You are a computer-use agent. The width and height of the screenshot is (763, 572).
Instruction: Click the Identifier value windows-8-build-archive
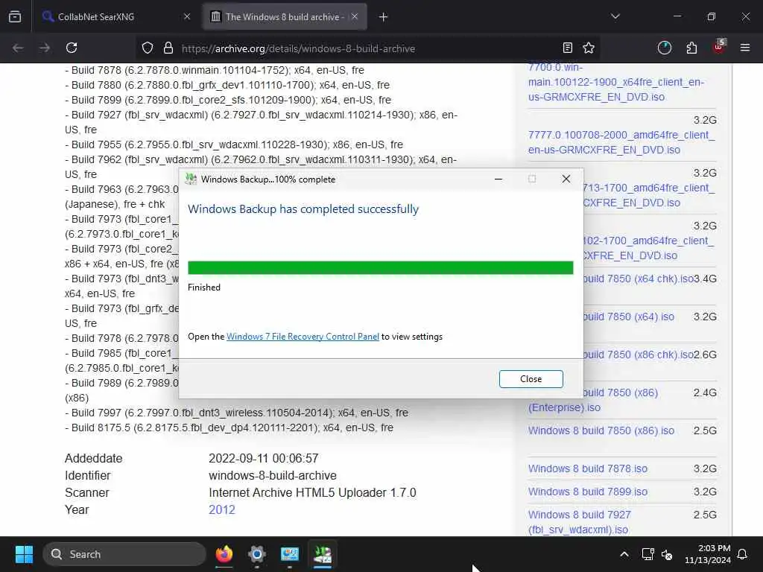pos(273,475)
